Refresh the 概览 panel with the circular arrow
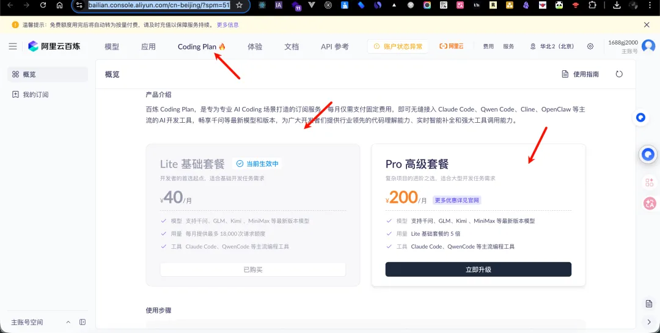The image size is (660, 333). click(x=618, y=74)
